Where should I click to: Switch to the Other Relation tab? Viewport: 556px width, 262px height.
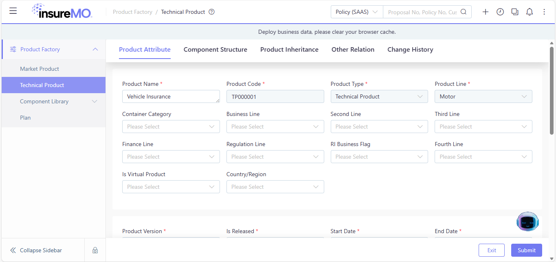click(x=353, y=50)
